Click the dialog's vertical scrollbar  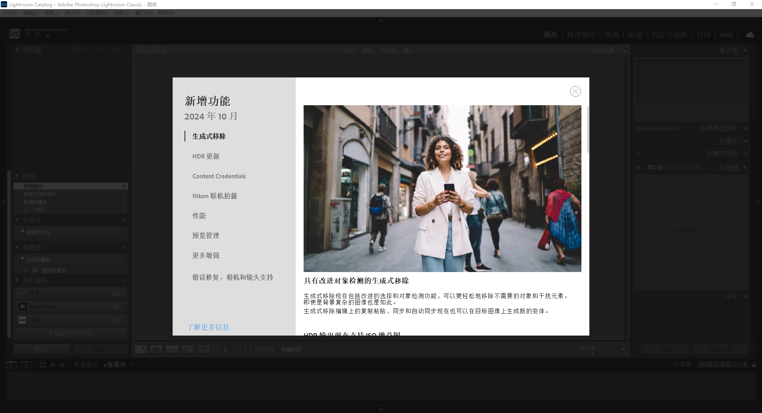pos(588,129)
